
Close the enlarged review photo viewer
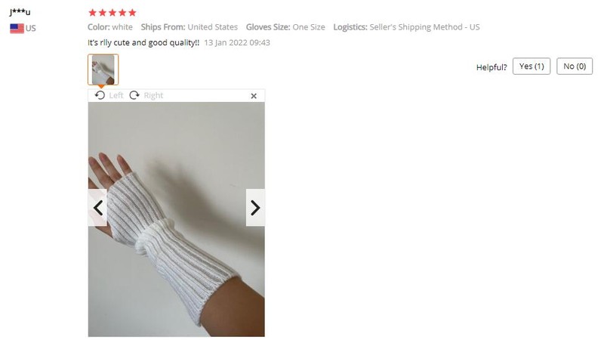pyautogui.click(x=254, y=96)
